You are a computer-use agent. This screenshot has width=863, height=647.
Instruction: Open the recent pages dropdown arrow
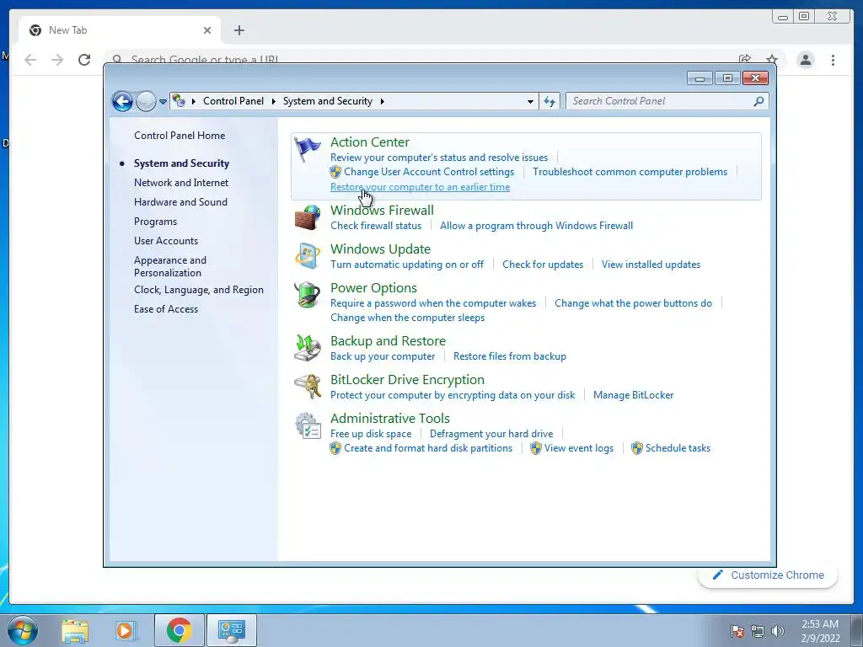[163, 101]
